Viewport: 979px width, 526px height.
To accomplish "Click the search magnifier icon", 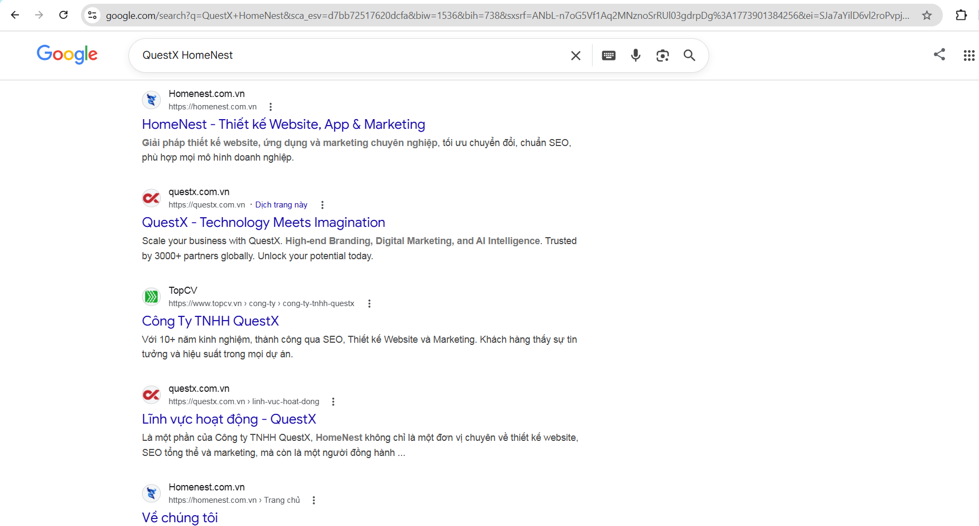I will pyautogui.click(x=689, y=55).
